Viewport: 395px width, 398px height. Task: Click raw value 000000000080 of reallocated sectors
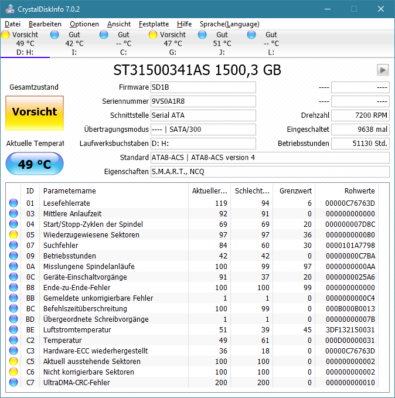tap(350, 234)
